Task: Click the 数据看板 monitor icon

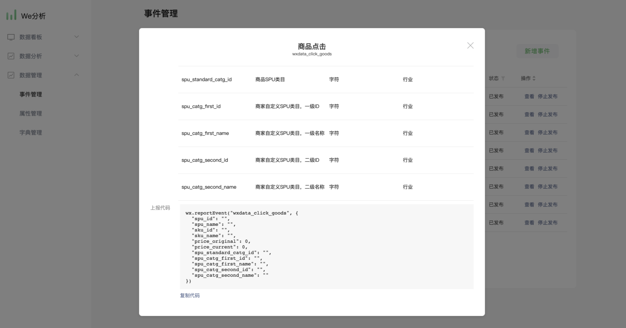Action: [11, 37]
